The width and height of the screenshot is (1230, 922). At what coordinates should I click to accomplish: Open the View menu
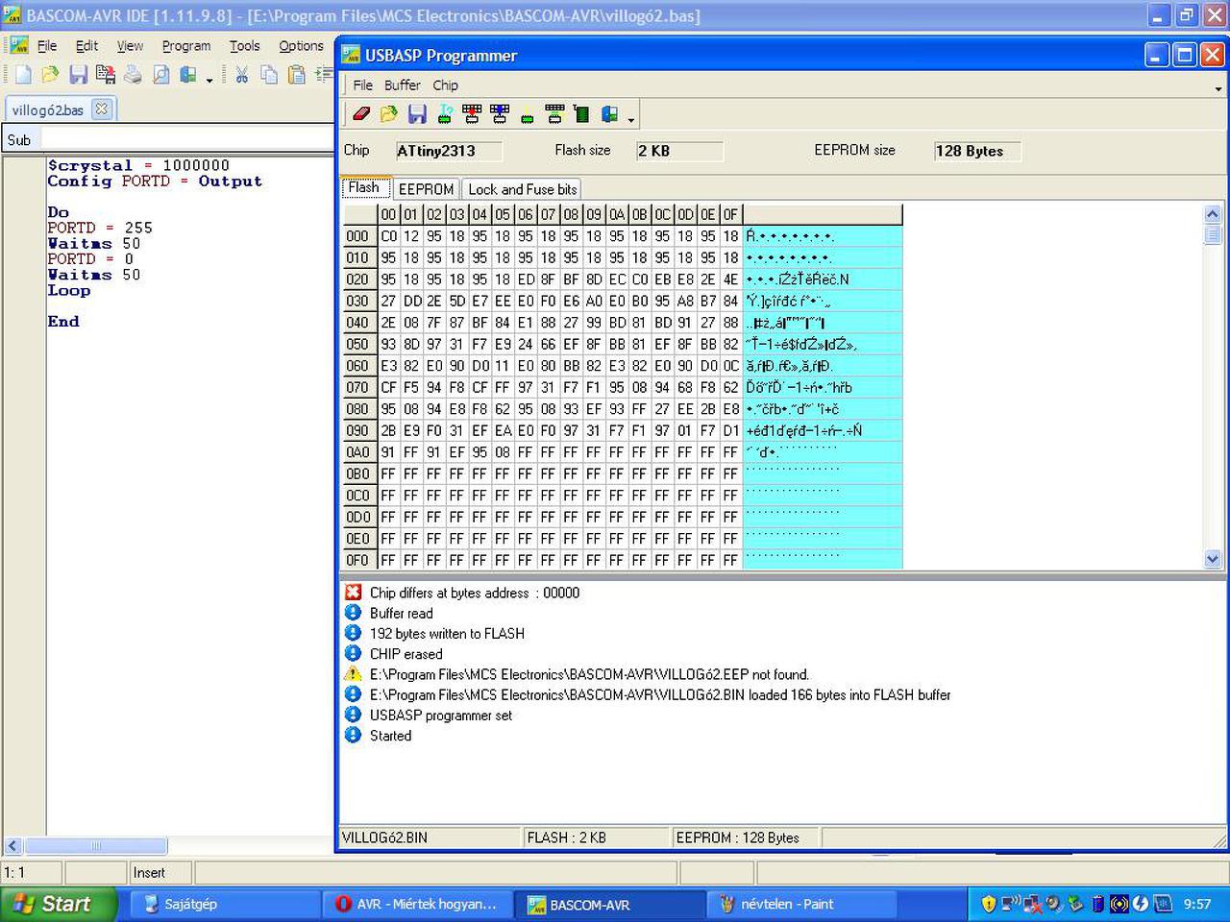130,45
